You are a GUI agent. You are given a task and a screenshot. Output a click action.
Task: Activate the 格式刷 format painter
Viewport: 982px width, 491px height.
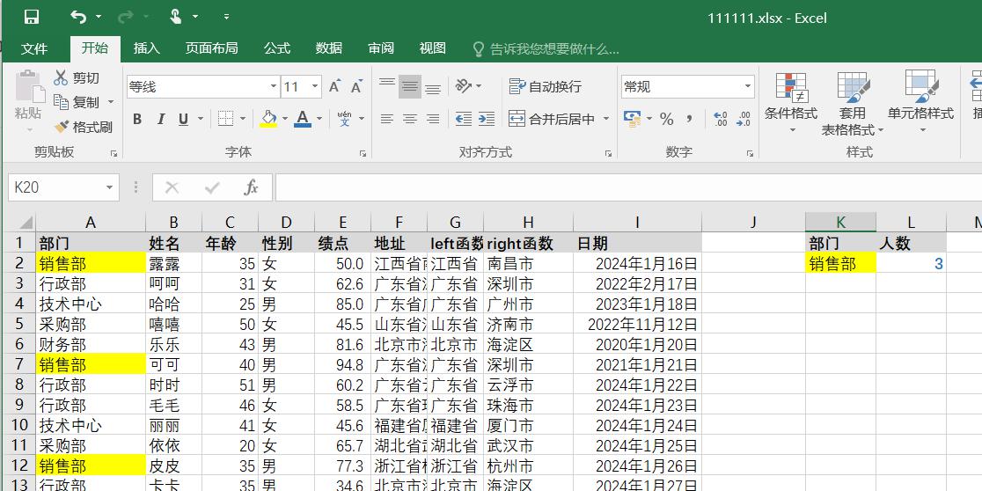click(x=84, y=127)
